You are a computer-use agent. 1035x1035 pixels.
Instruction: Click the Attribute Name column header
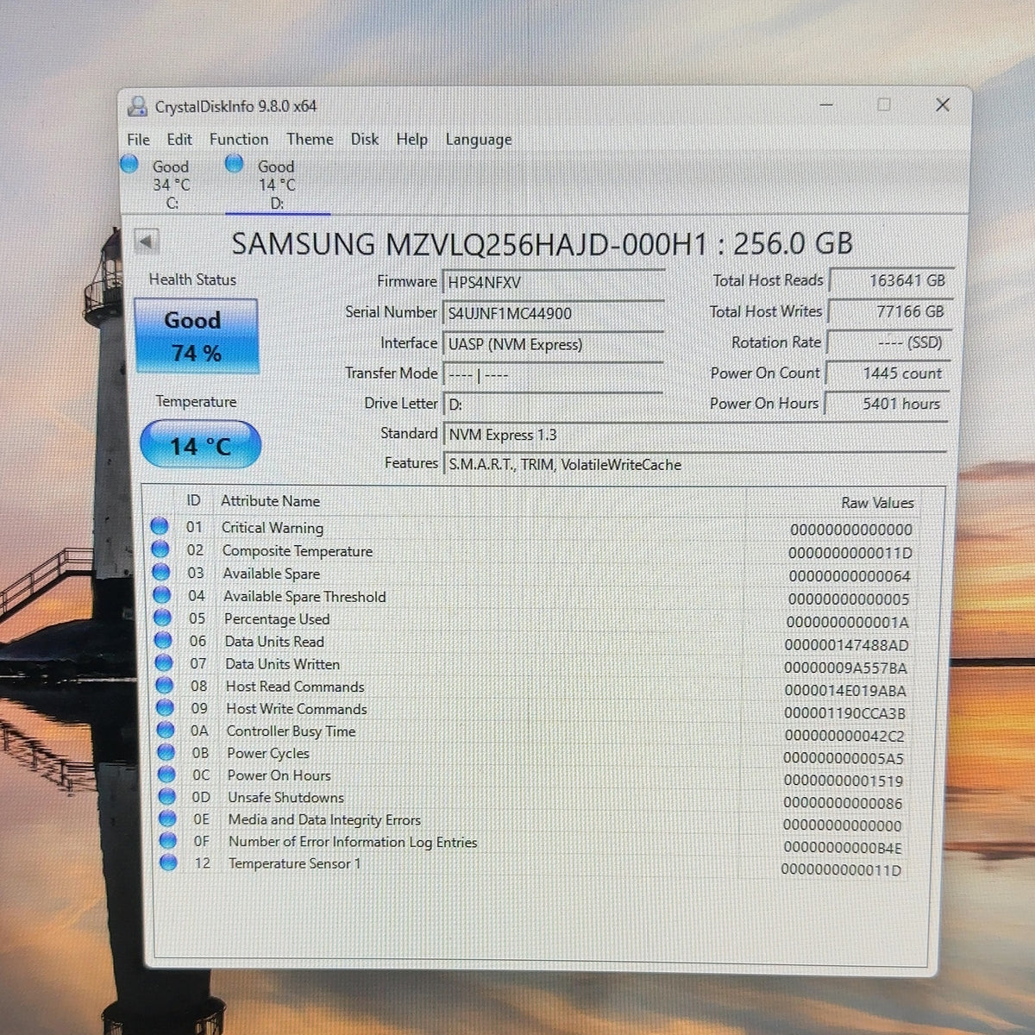(x=270, y=501)
